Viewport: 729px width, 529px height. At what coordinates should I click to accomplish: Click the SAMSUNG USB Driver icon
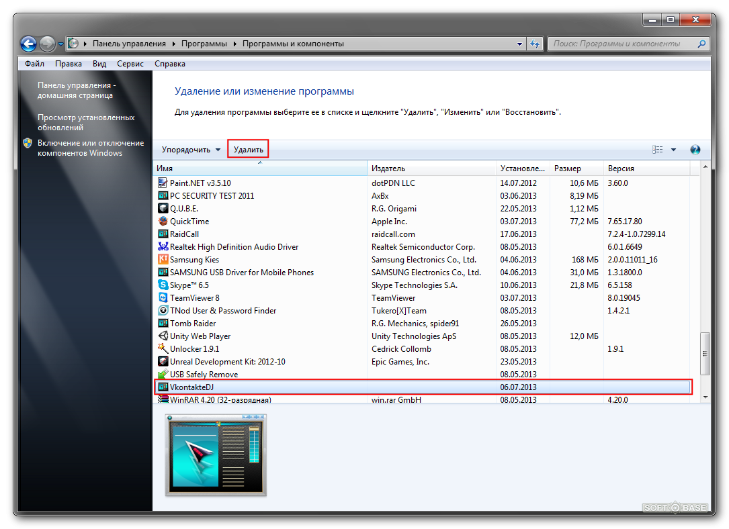[x=163, y=272]
